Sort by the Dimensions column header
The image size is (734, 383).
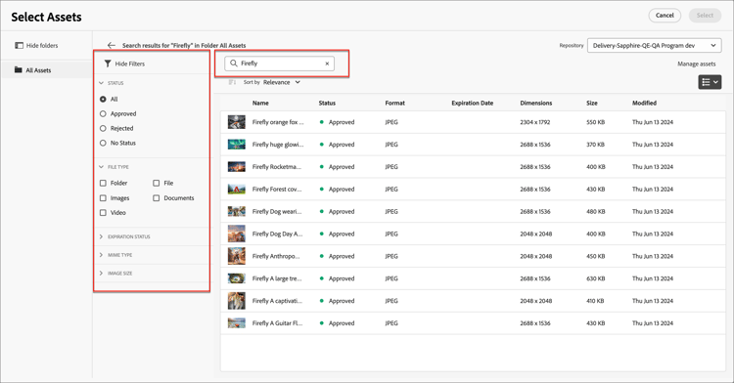536,103
